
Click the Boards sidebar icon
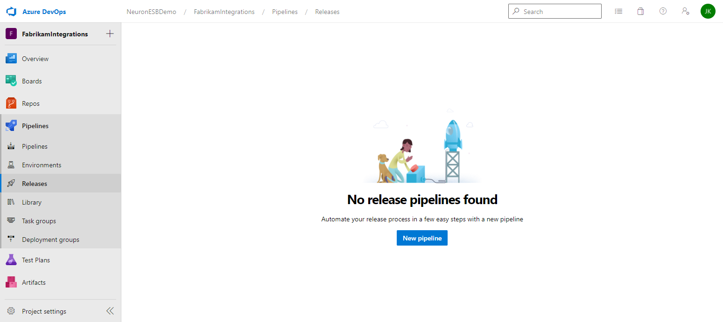pyautogui.click(x=11, y=81)
